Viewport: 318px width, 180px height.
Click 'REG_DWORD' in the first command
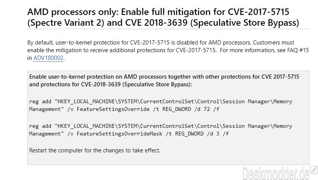[x=176, y=109]
